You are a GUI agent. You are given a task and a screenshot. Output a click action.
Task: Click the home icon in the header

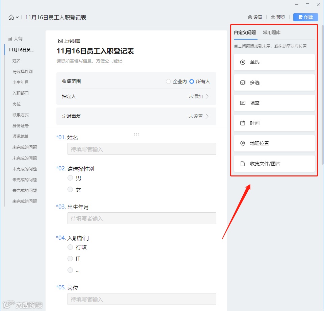click(x=11, y=17)
